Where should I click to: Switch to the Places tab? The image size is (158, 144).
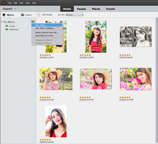pos(96,9)
